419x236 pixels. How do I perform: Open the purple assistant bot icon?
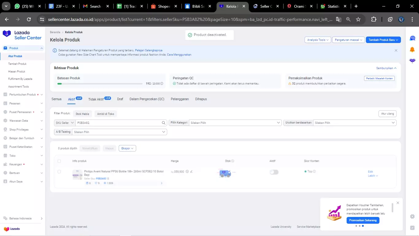[x=412, y=61]
